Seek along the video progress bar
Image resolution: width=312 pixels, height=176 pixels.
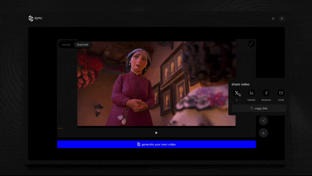pyautogui.click(x=156, y=128)
